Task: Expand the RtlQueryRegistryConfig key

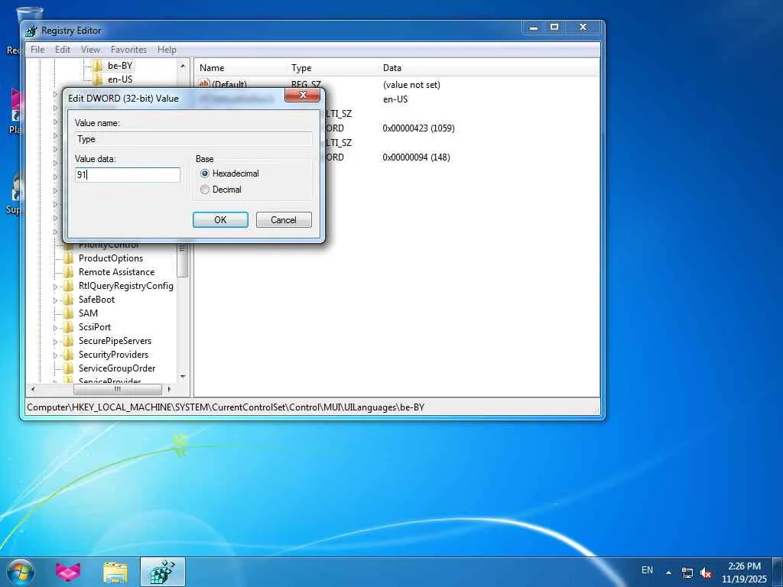Action: pos(55,287)
